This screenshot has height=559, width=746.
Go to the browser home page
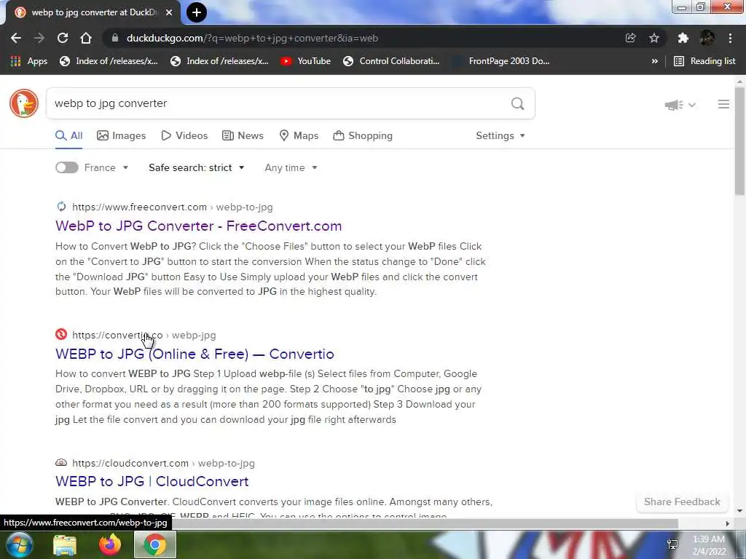coord(86,38)
